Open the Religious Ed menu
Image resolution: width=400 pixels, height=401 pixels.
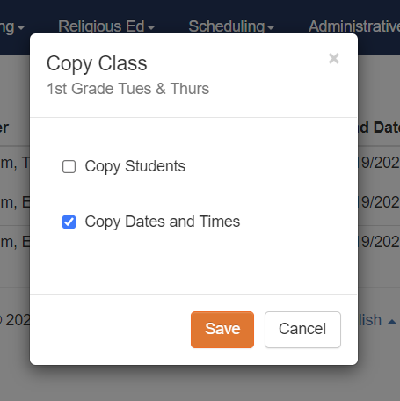pyautogui.click(x=106, y=26)
